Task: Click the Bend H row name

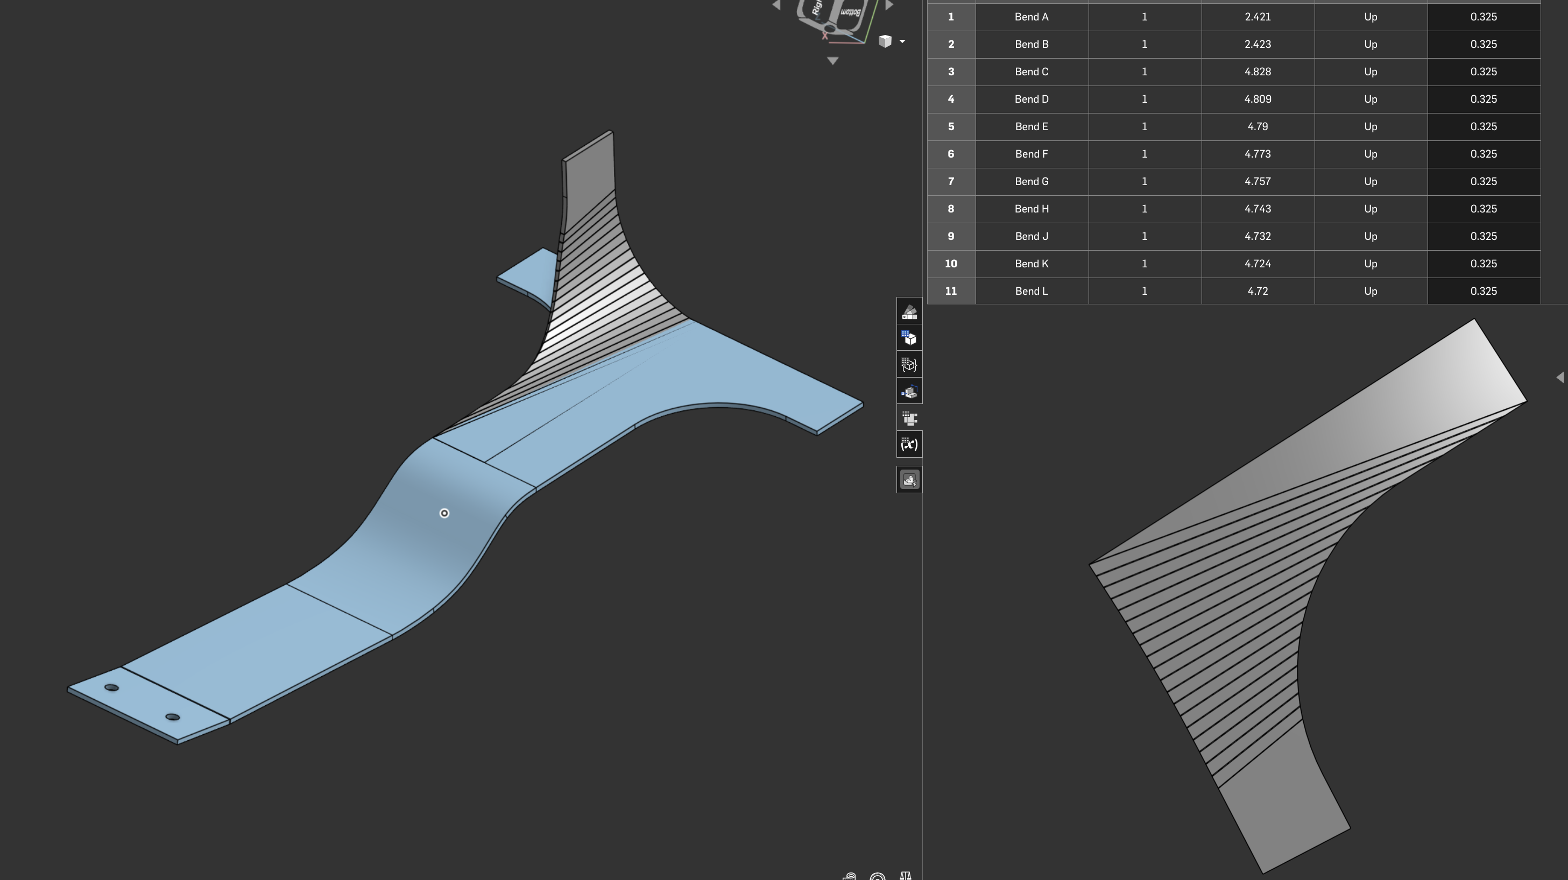Action: pos(1032,209)
